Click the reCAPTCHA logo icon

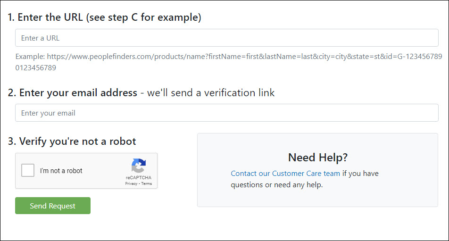click(139, 166)
